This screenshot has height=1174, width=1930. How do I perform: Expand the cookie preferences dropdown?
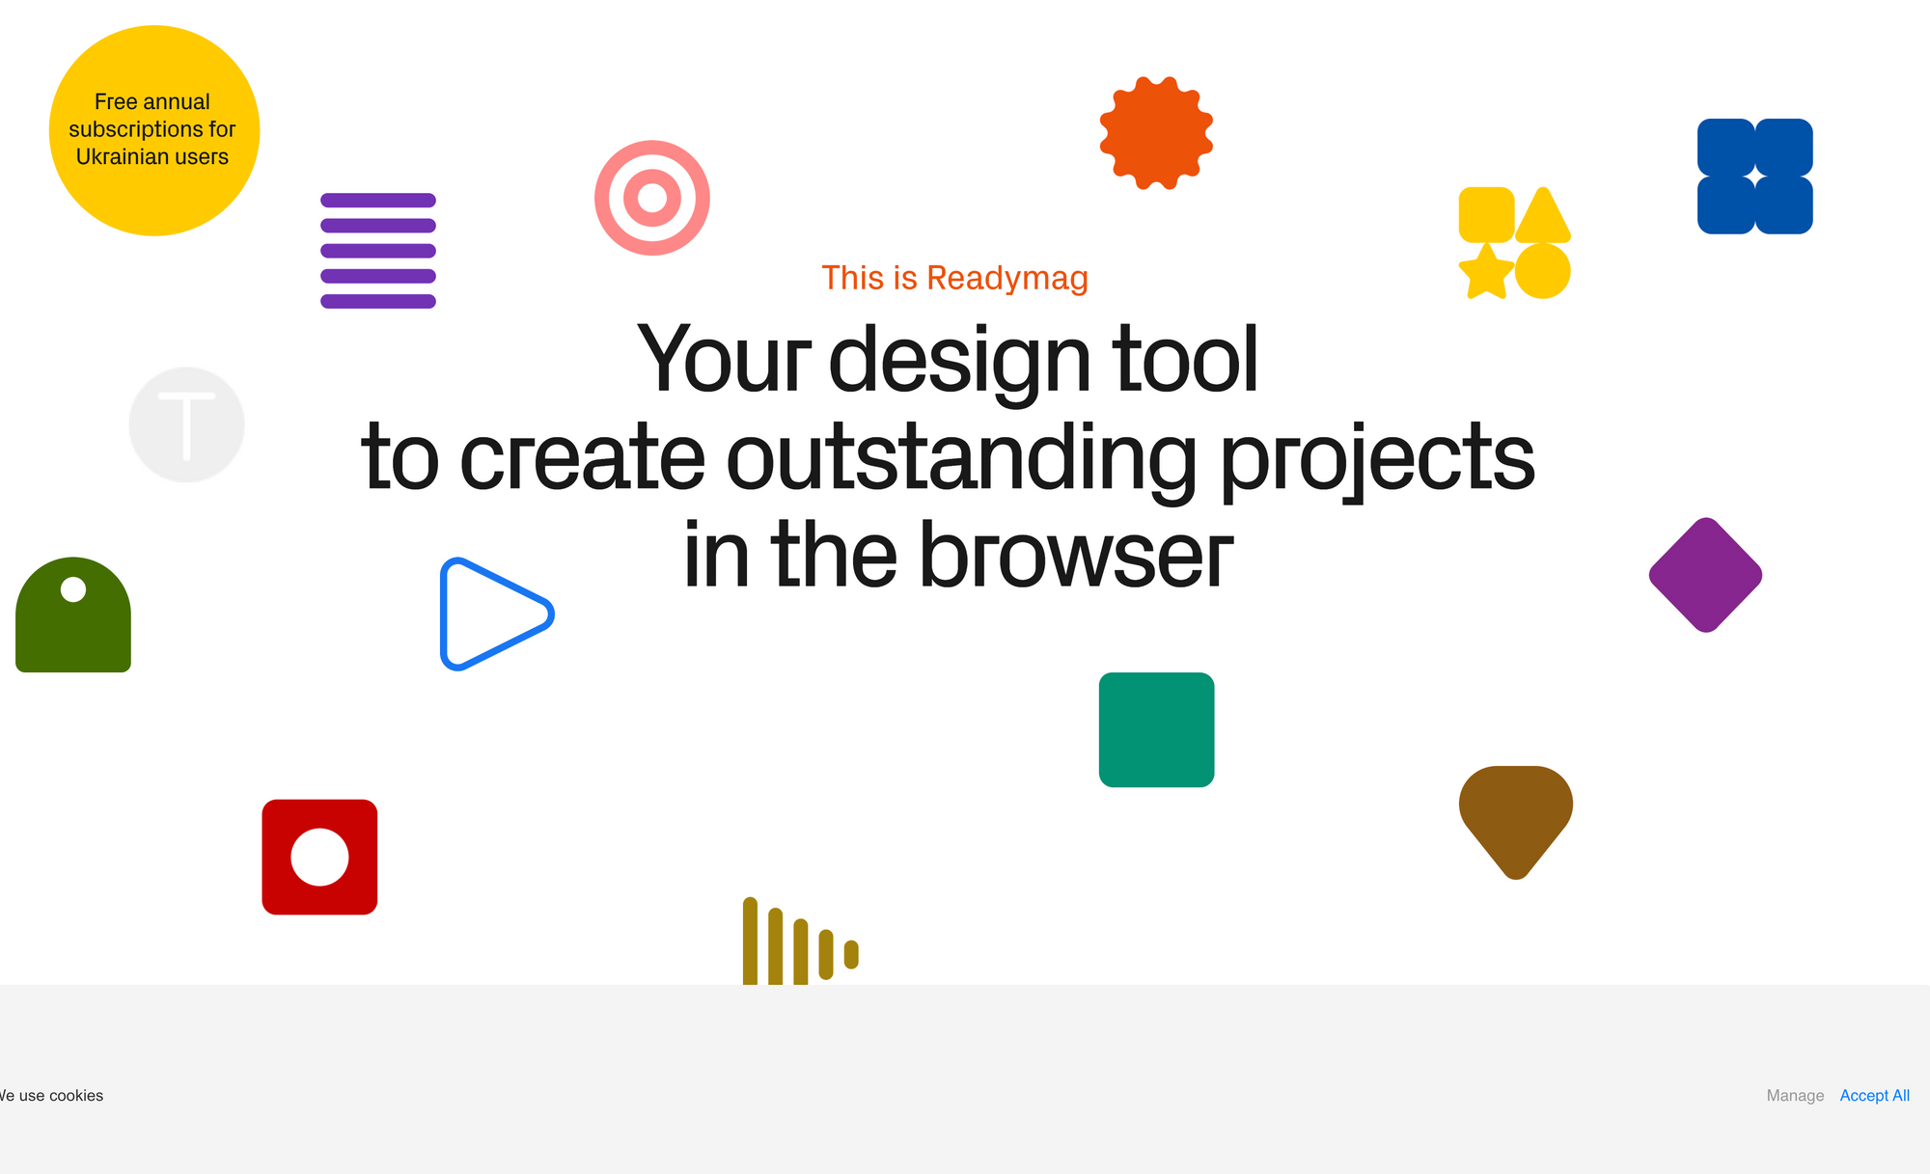point(1794,1096)
